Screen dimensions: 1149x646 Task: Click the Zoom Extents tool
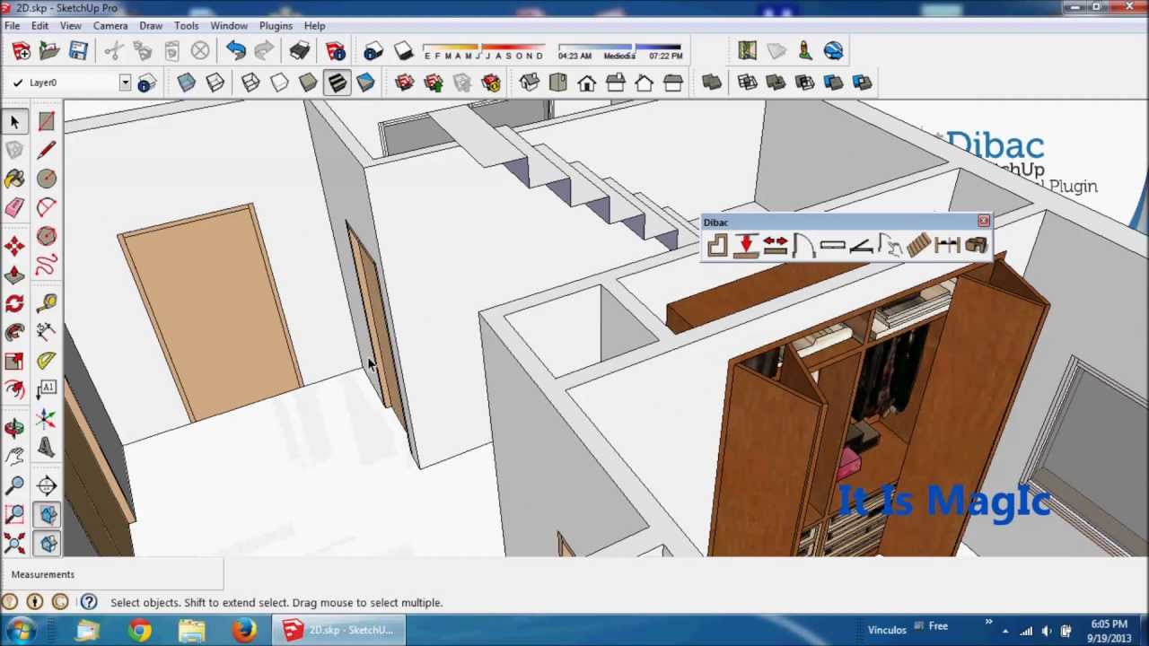pyautogui.click(x=14, y=543)
